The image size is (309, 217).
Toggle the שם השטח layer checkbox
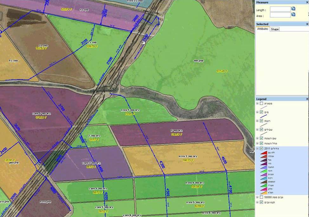click(261, 138)
